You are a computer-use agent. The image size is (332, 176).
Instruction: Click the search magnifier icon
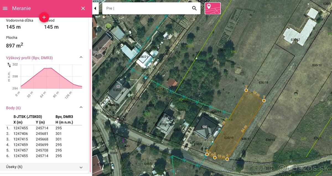(194, 8)
